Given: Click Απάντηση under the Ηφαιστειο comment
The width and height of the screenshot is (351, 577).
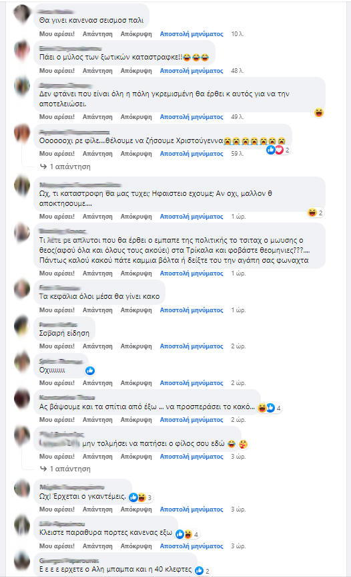Looking at the screenshot, I should point(97,217).
